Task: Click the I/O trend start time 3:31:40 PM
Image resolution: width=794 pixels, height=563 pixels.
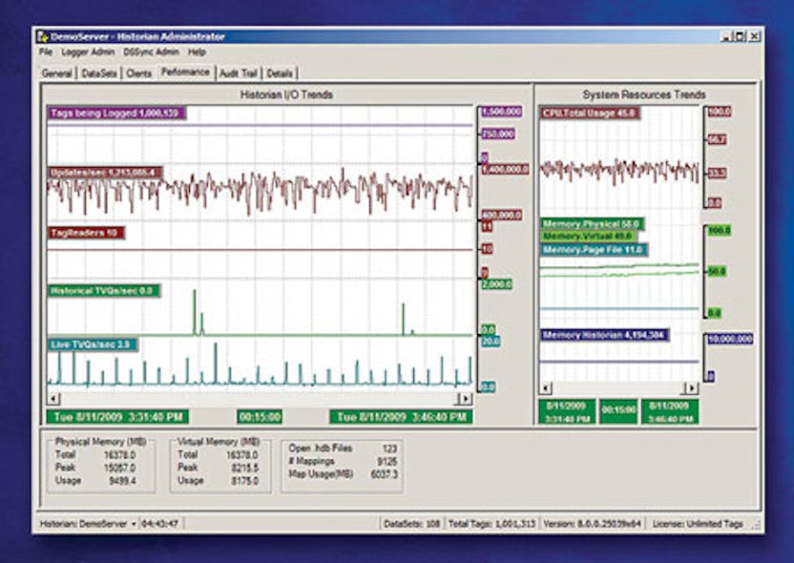Action: [117, 417]
